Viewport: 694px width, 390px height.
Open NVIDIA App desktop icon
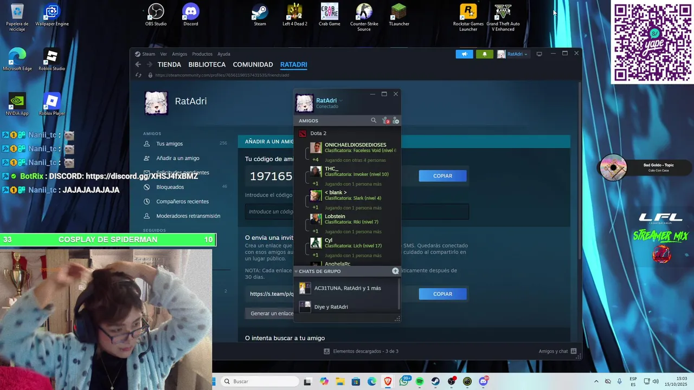click(x=17, y=104)
